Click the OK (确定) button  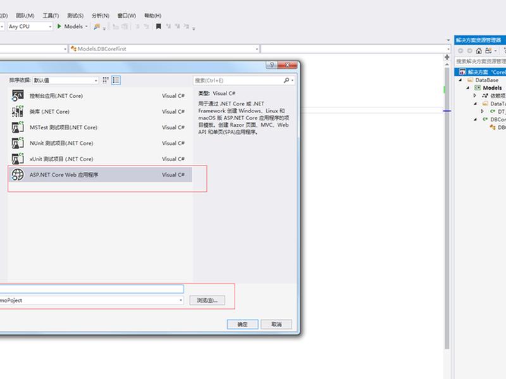coord(242,324)
